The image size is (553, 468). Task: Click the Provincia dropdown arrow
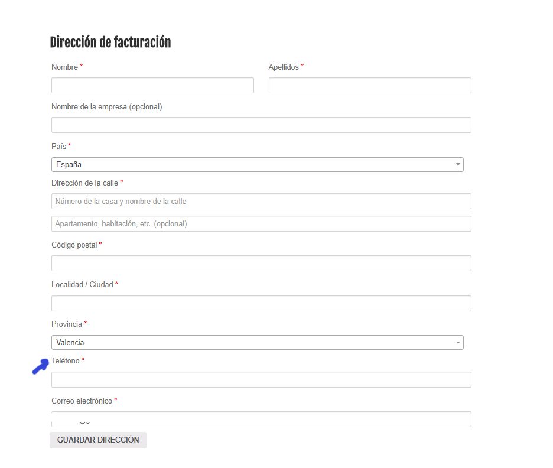click(x=457, y=343)
